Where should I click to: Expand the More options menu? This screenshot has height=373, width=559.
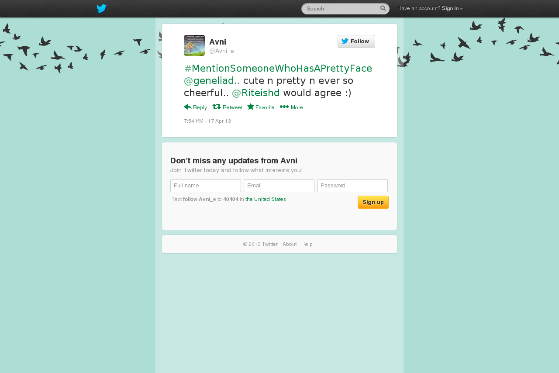pyautogui.click(x=291, y=107)
